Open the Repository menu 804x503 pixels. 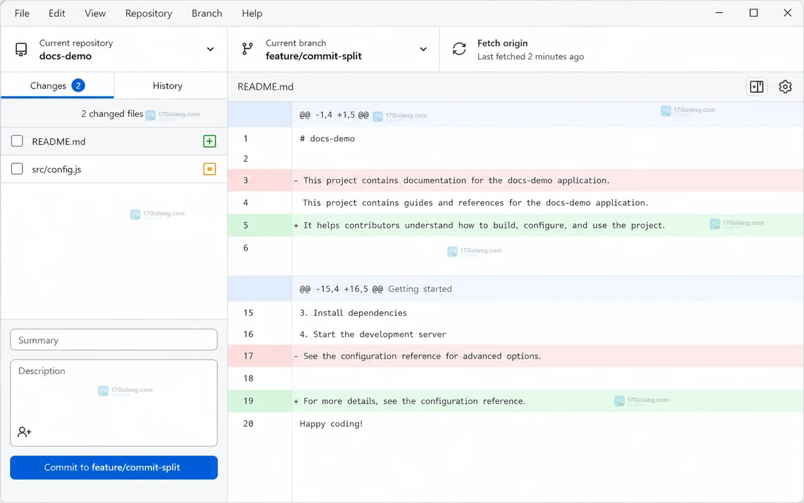(x=149, y=13)
